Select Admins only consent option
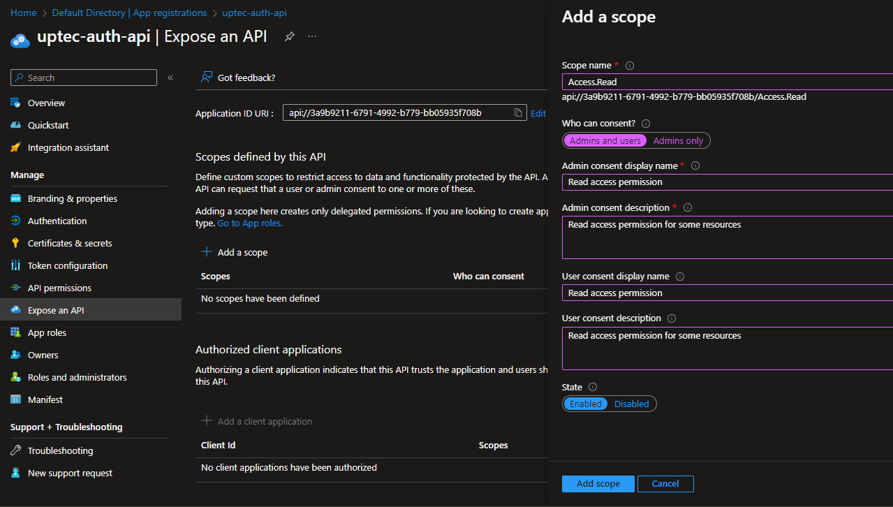Image resolution: width=893 pixels, height=507 pixels. coord(678,141)
